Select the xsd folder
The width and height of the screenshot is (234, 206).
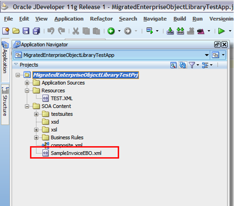(x=55, y=122)
